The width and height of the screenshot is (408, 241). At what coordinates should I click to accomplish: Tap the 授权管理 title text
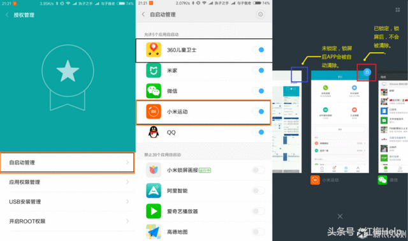24,15
